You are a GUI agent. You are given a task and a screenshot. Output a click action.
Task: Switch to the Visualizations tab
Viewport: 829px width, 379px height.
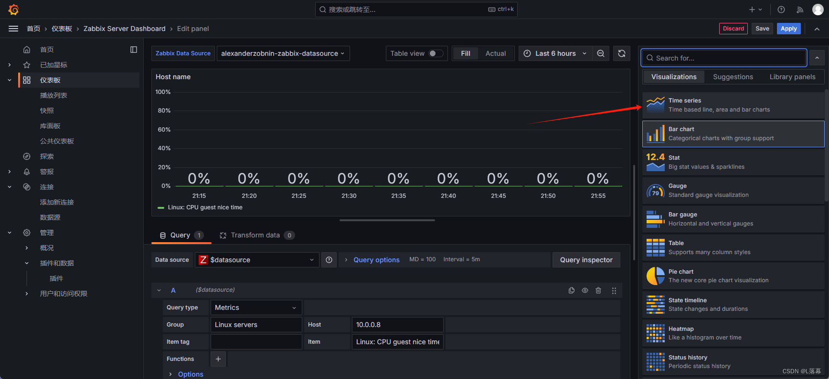pos(674,77)
